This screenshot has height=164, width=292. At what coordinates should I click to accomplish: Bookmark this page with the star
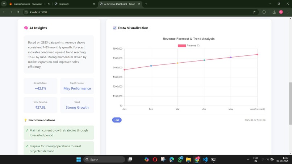254,12
